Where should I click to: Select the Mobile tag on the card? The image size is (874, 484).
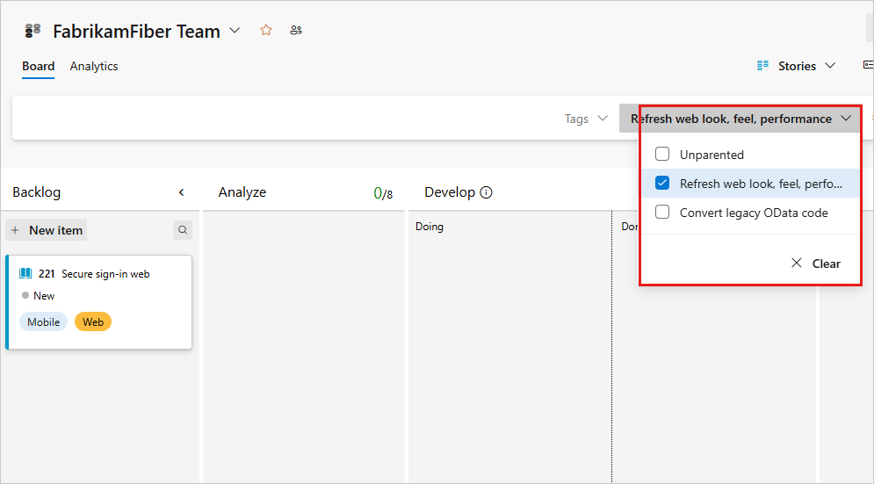coord(43,321)
